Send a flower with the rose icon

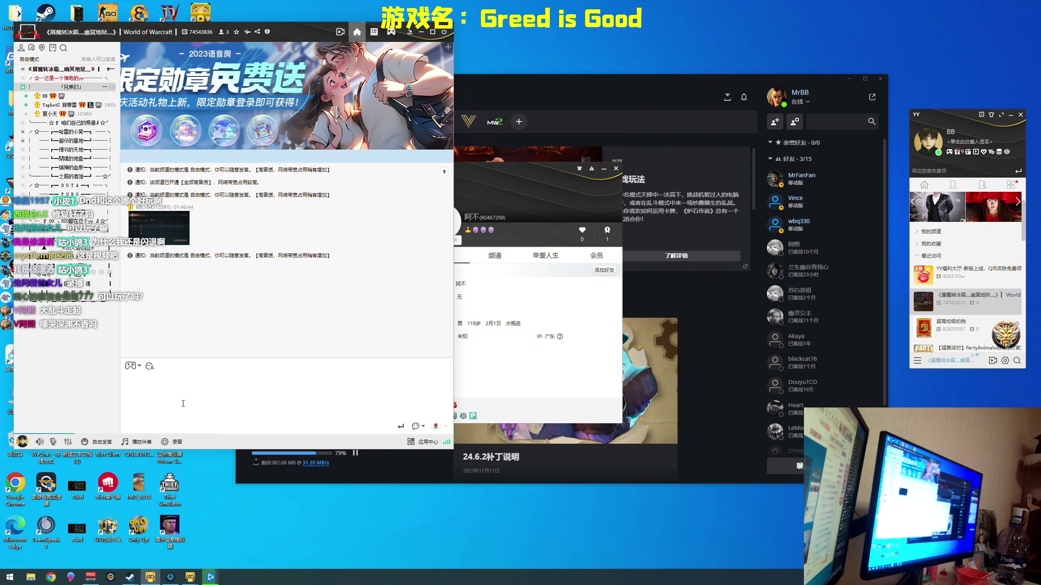(x=436, y=426)
